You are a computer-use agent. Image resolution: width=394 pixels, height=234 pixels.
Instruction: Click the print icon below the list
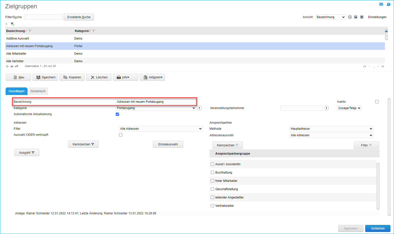(x=12, y=66)
